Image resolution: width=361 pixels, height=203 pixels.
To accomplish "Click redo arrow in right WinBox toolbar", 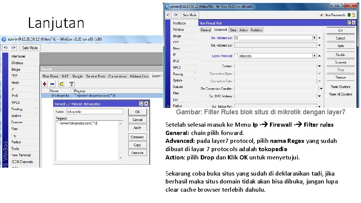I will tap(176, 15).
